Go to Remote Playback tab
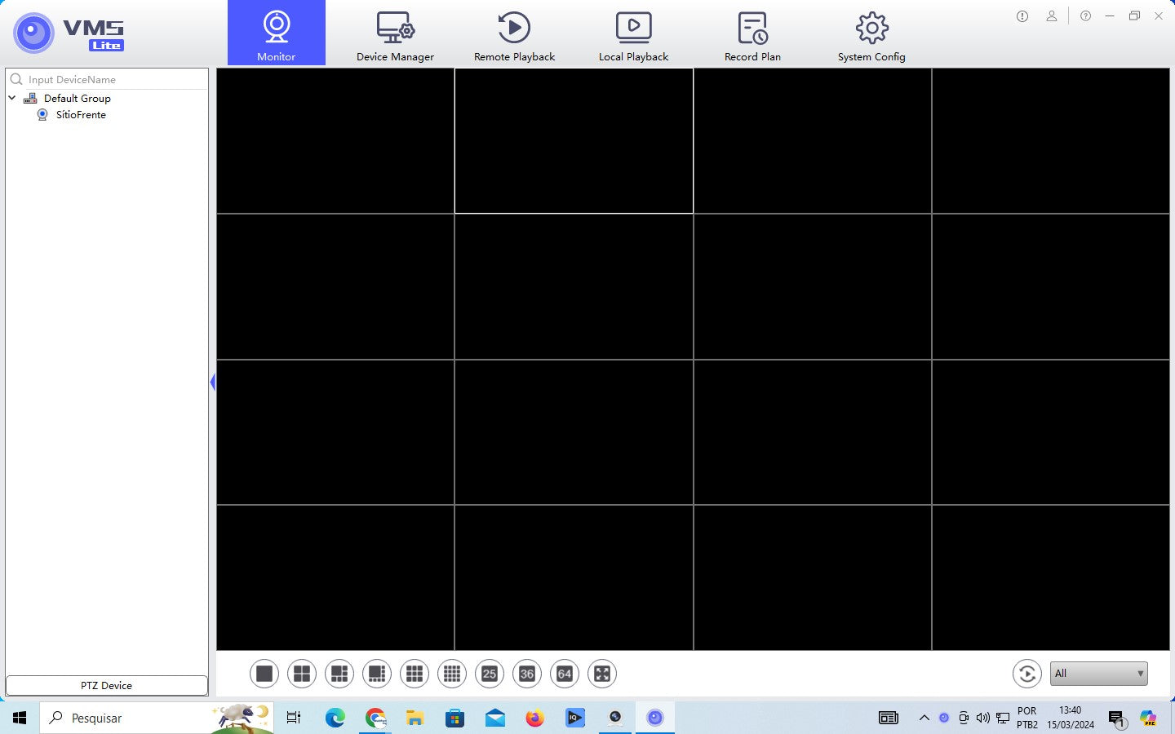Viewport: 1175px width, 734px height. click(x=514, y=34)
